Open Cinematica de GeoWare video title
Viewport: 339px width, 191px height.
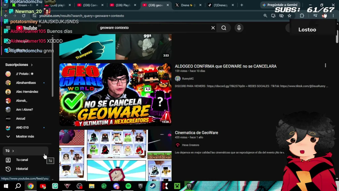click(x=197, y=133)
